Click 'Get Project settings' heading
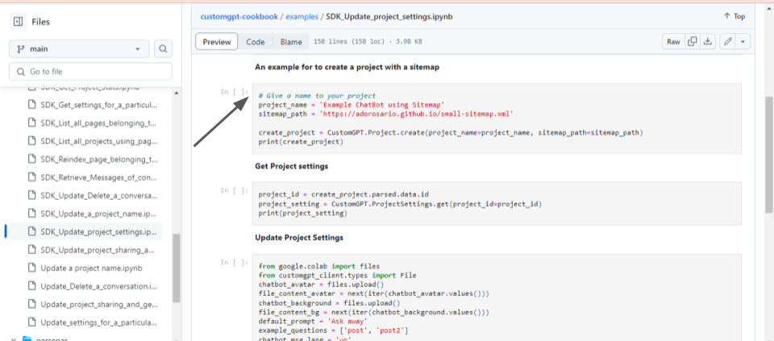The height and width of the screenshot is (341, 774). click(x=292, y=166)
